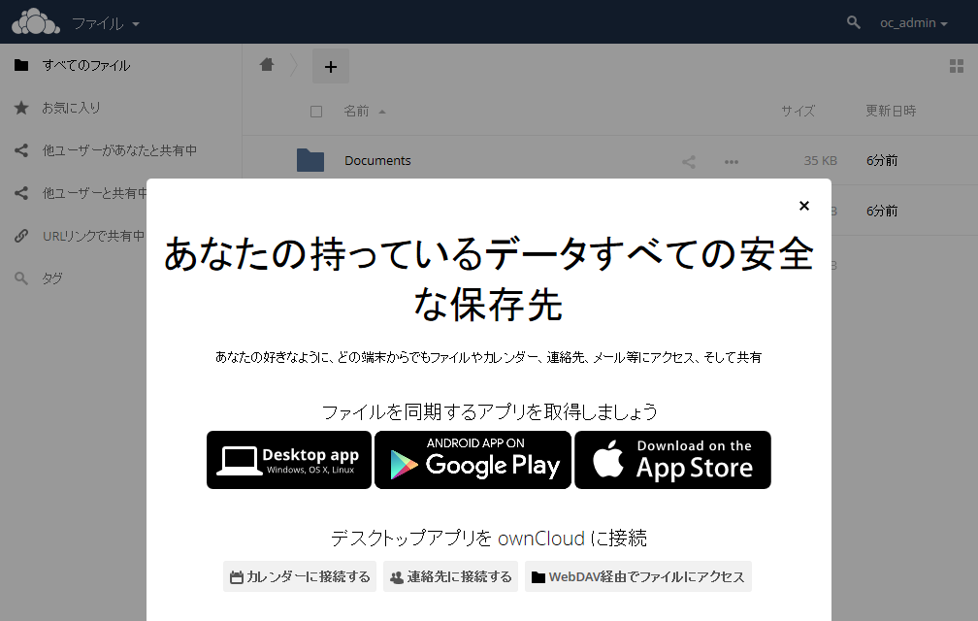Sort by 更新日時 column header
The width and height of the screenshot is (978, 621).
point(891,111)
